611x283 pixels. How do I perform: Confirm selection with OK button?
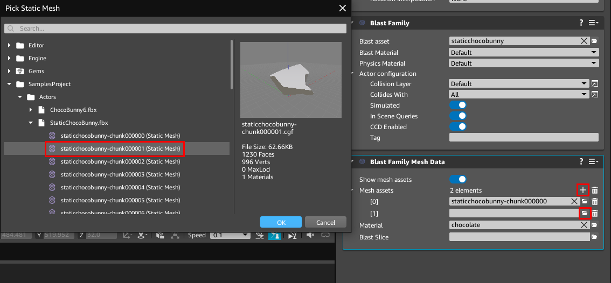coord(281,222)
